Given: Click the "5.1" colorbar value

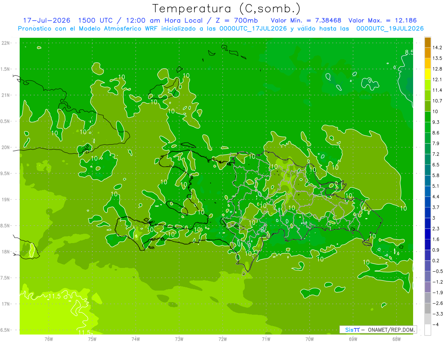Looking at the screenshot, I should pos(436,186).
